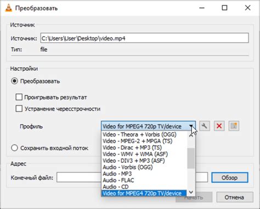Pick the Audio - CD profile

[x=144, y=187]
